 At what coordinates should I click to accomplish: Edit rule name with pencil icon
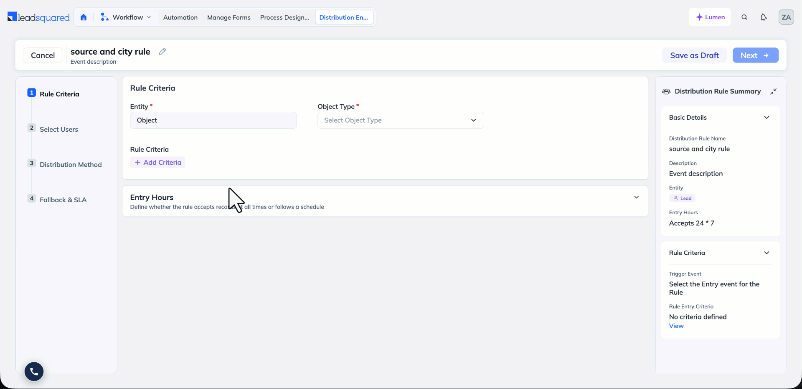pyautogui.click(x=162, y=51)
